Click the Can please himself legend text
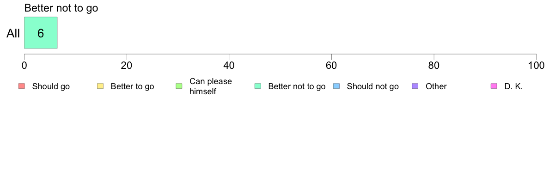Image resolution: width=549 pixels, height=170 pixels. (x=210, y=86)
